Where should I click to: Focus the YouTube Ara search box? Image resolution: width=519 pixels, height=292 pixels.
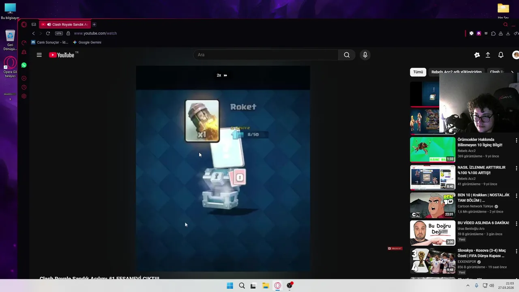266,55
